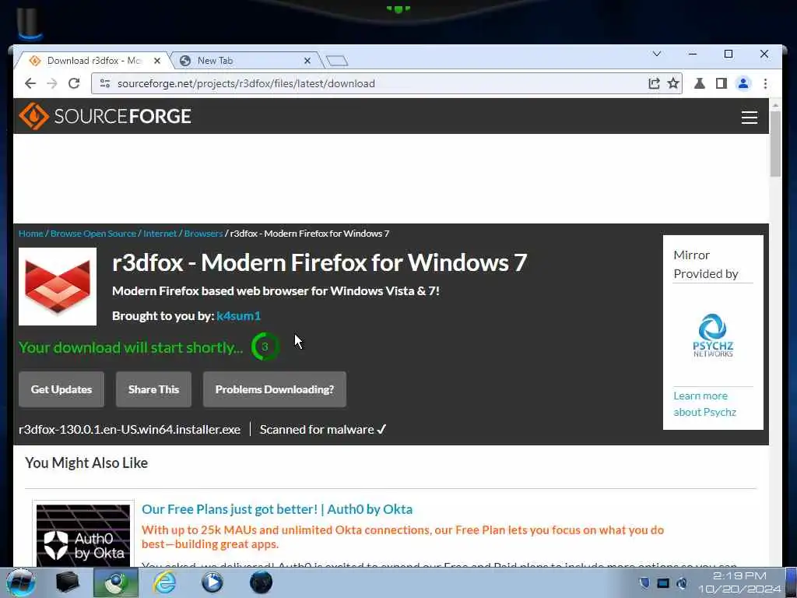Open the Internet breadcrumb link
The width and height of the screenshot is (797, 598).
(x=160, y=234)
